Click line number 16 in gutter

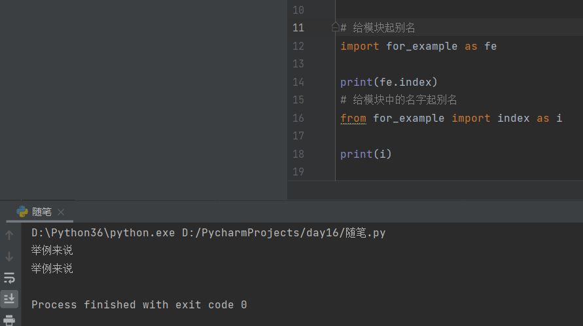298,118
